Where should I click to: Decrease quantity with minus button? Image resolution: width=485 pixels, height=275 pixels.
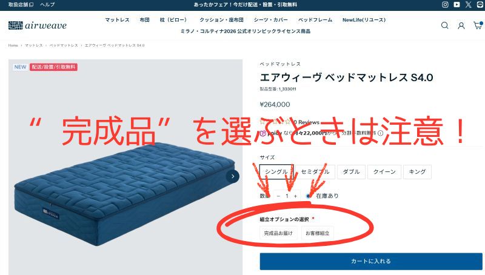[x=278, y=196]
